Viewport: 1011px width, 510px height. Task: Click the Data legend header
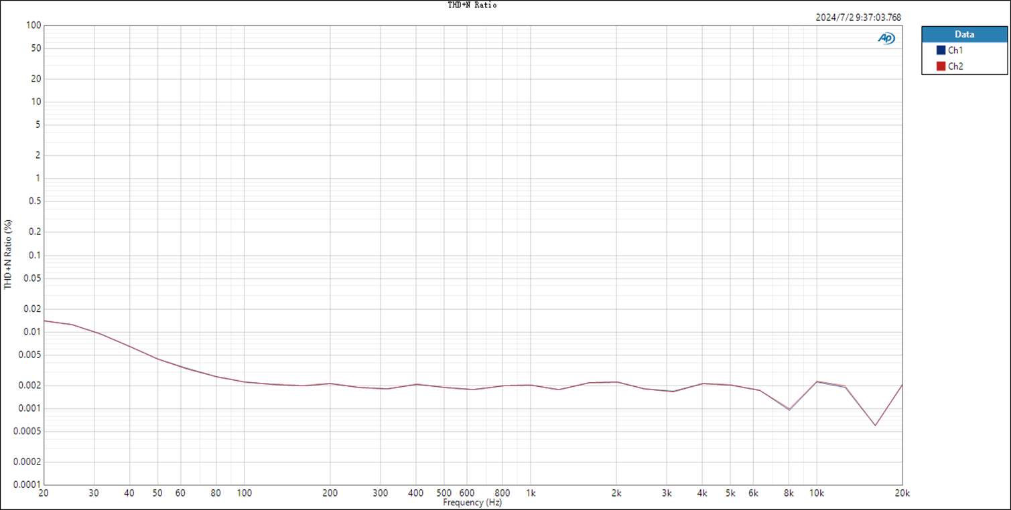click(965, 34)
